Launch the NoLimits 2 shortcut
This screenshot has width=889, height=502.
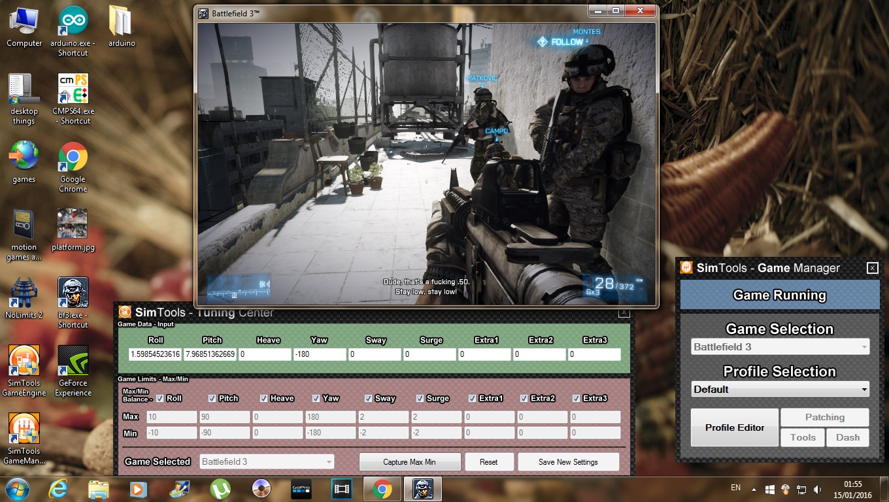coord(24,299)
